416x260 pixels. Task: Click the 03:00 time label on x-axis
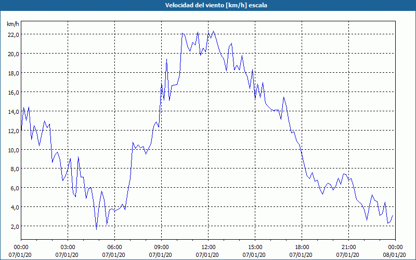coord(68,248)
